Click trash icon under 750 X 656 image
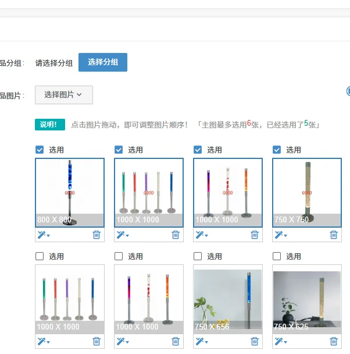Viewport: 350px width, 354px height. 255,341
